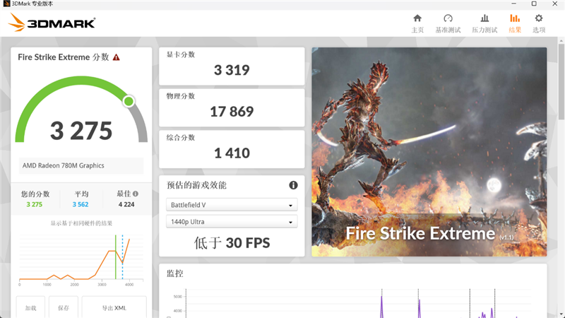This screenshot has width=565, height=318.
Task: Click the info icon for estimated game performance
Action: 293,185
